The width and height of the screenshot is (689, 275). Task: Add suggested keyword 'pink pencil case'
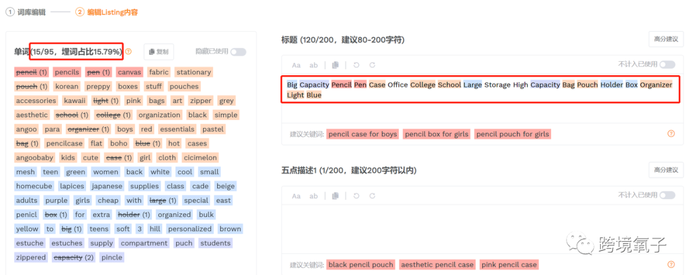(x=509, y=264)
